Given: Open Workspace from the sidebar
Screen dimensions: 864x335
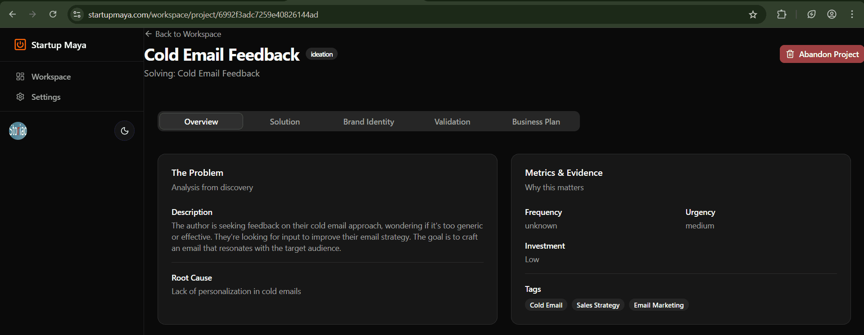Looking at the screenshot, I should coord(51,77).
